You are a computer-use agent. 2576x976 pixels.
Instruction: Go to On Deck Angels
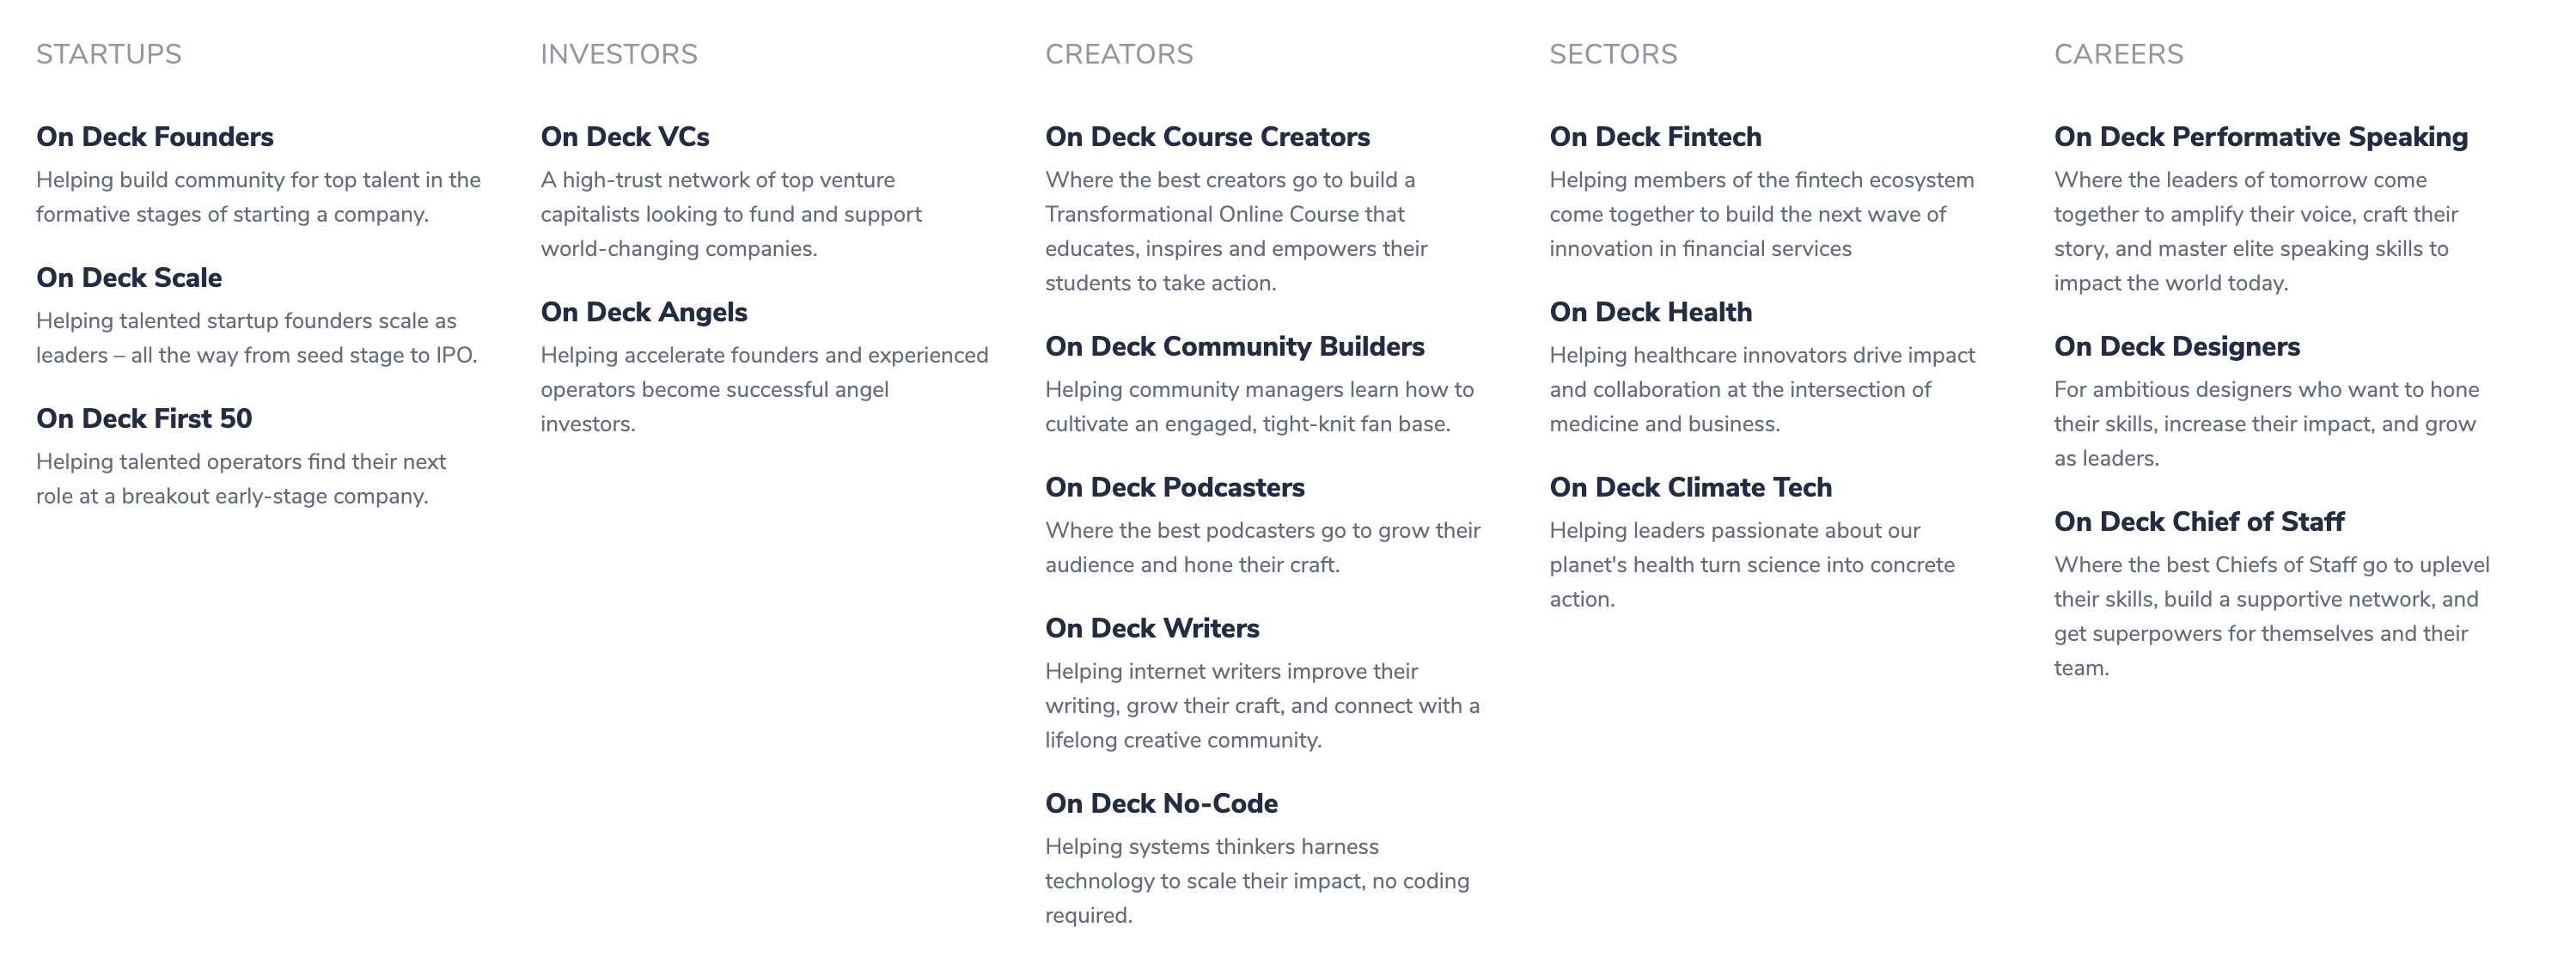pos(644,312)
